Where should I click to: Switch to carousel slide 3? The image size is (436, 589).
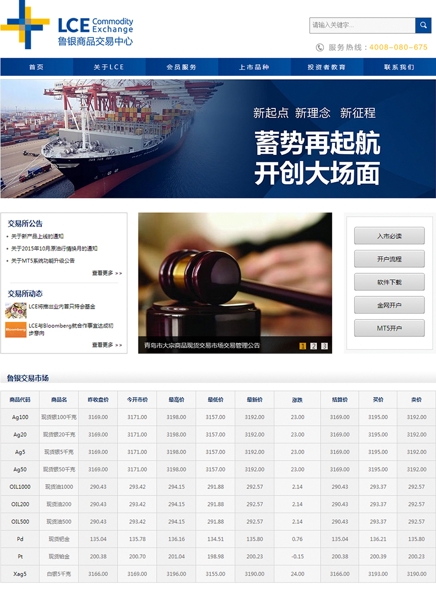click(x=325, y=346)
